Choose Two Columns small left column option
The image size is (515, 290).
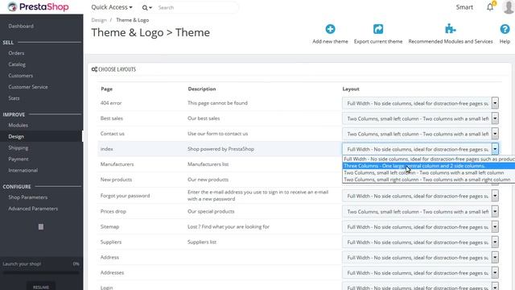429,172
